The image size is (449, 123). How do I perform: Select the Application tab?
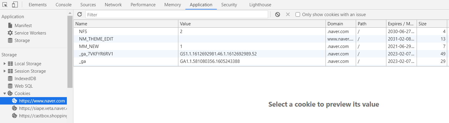[201, 5]
